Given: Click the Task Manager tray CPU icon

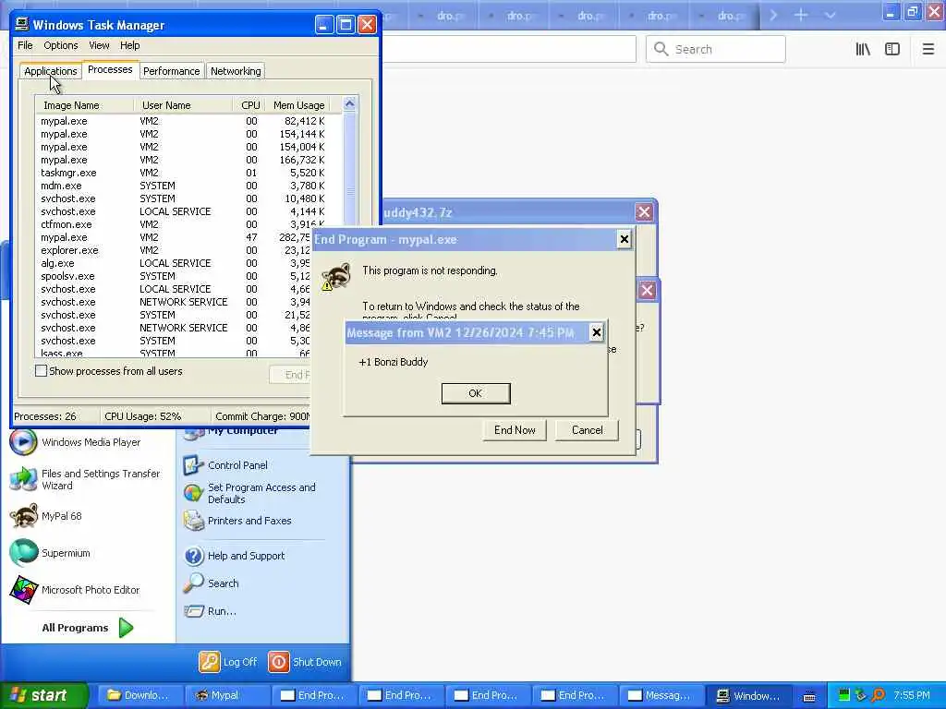Looking at the screenshot, I should point(844,695).
